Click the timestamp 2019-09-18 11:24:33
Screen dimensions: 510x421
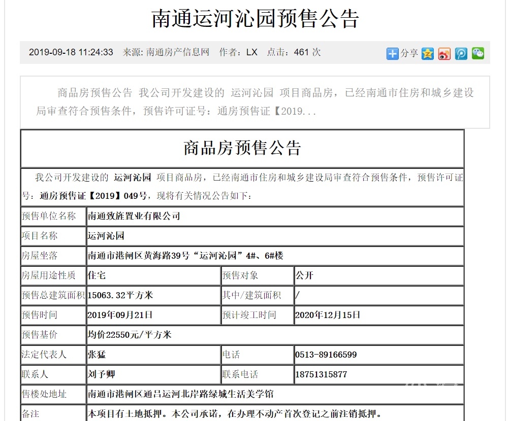click(x=71, y=52)
